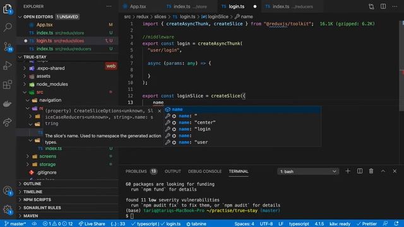Expand the assets folder
This screenshot has height=227, width=404.
pos(43,76)
